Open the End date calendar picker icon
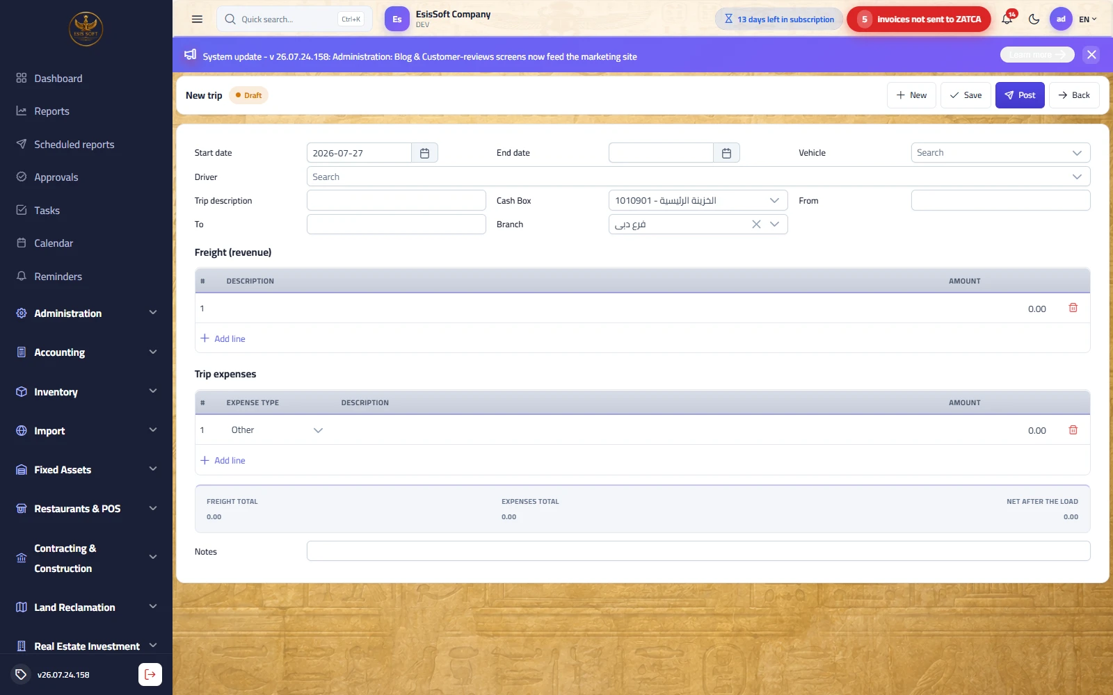 726,153
